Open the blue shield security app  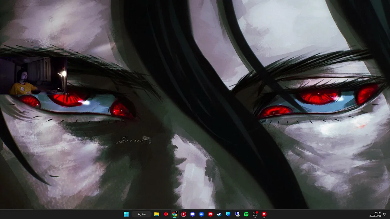click(228, 214)
